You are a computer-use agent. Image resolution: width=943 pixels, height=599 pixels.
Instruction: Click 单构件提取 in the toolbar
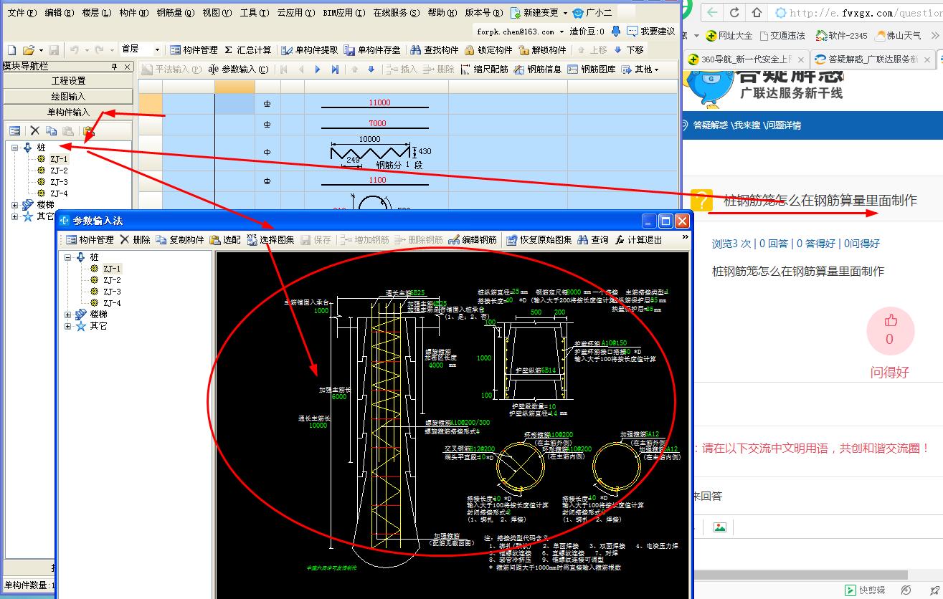pyautogui.click(x=309, y=50)
